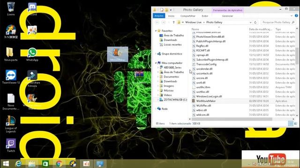300x168 pixels.
Task: Expand the ZOTACWINUSB (C:) drive node
Action: (x=158, y=99)
